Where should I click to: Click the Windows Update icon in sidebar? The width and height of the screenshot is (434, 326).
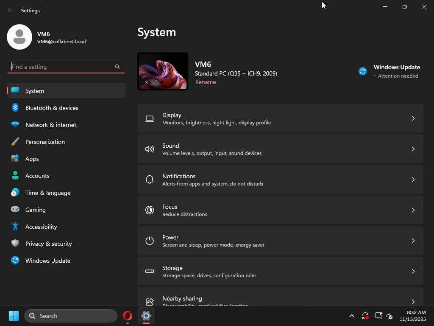[x=15, y=260]
